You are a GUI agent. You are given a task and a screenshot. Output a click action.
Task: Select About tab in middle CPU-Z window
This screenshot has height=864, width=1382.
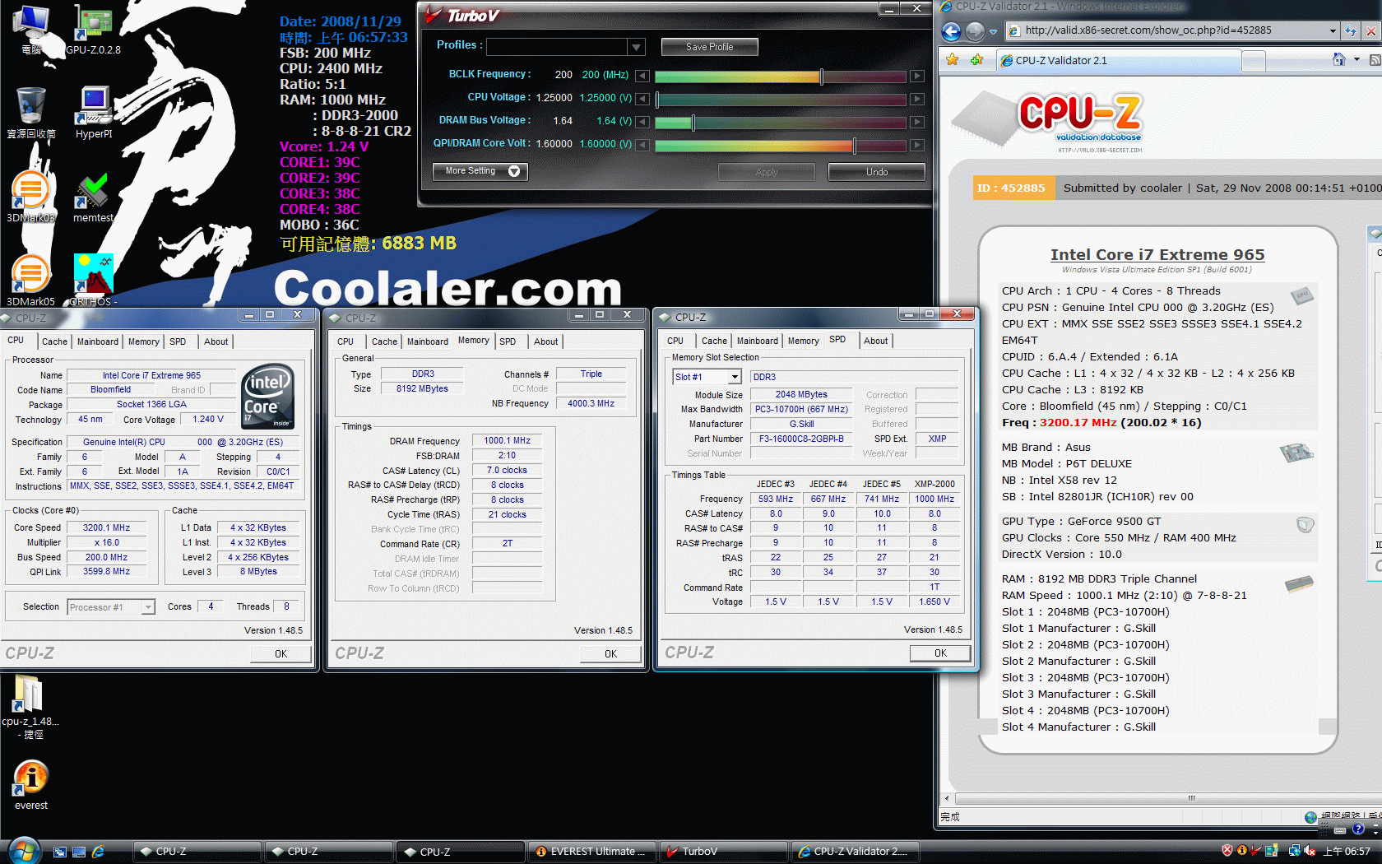pos(545,341)
